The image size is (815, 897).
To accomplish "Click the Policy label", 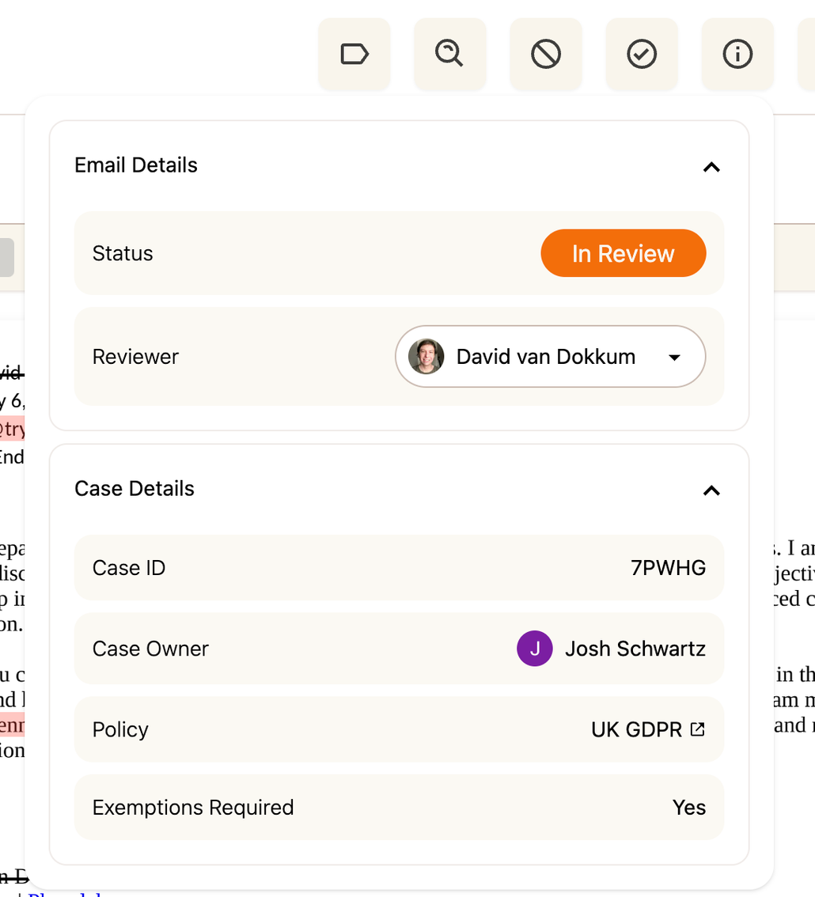I will [120, 730].
